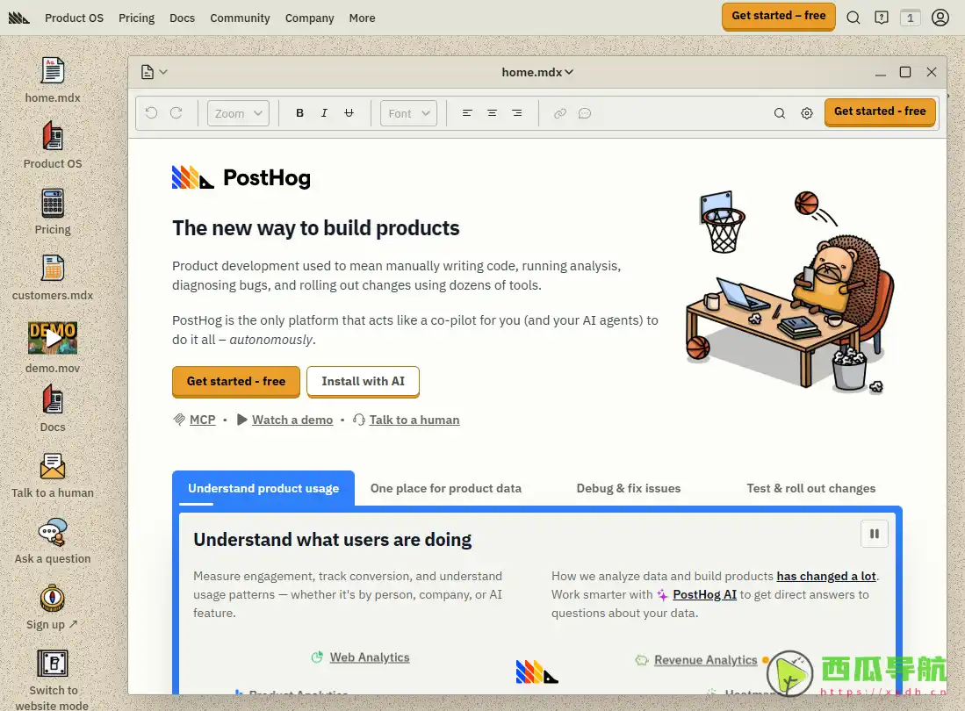Toggle strikethrough formatting
Viewport: 965px width, 711px height.
(349, 113)
